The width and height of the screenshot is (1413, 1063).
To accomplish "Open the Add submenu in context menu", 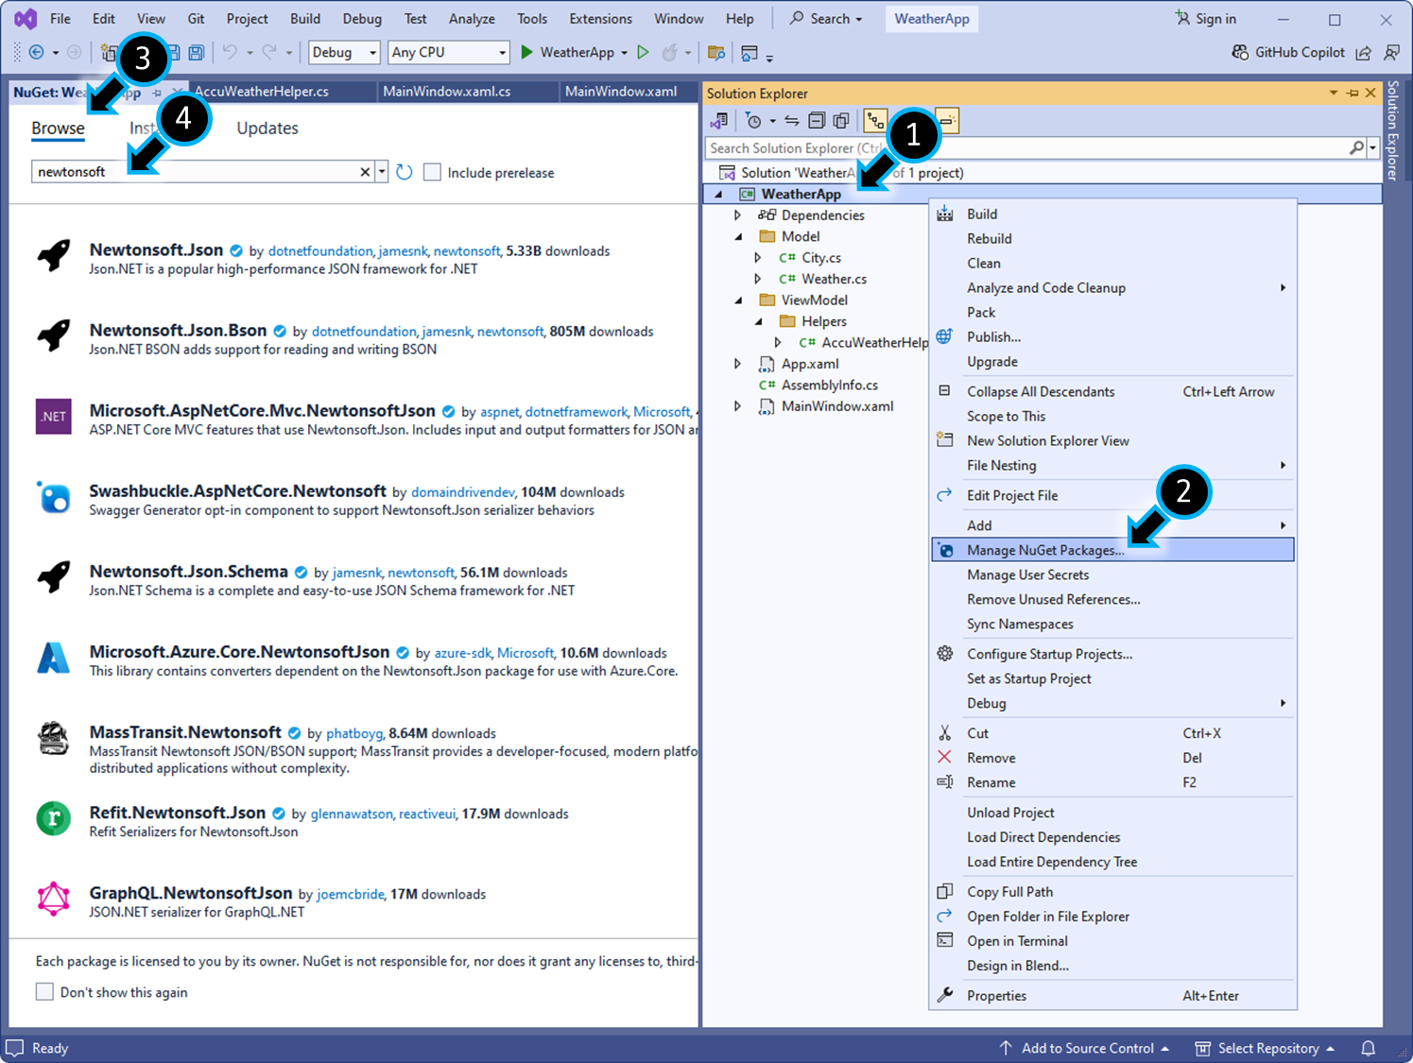I will coord(1112,525).
